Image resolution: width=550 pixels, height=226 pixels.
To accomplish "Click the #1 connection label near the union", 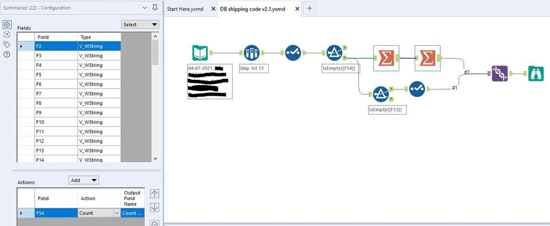I will (454, 88).
